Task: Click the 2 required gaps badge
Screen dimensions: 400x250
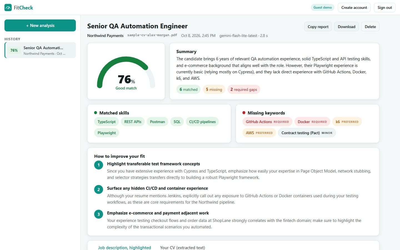Action: tap(244, 89)
